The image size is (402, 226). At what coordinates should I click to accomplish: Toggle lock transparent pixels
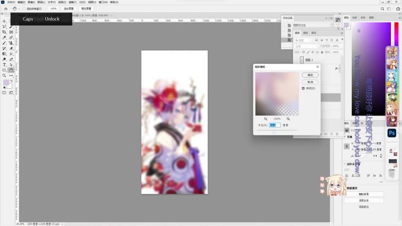tap(303, 52)
